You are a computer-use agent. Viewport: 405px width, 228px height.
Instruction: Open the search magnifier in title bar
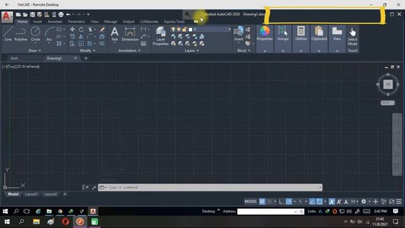(x=187, y=15)
